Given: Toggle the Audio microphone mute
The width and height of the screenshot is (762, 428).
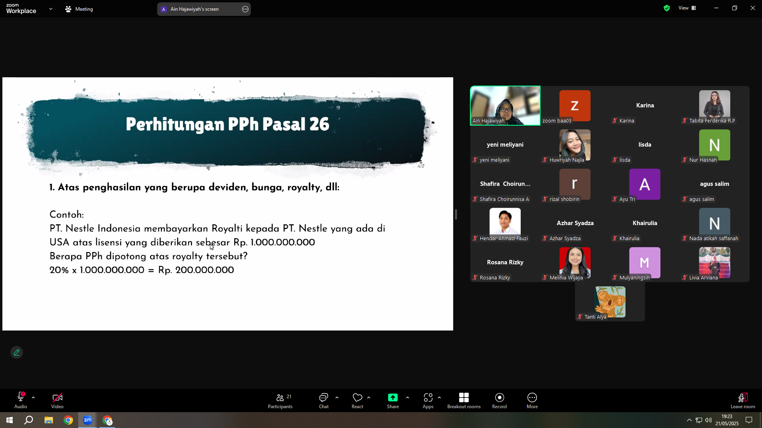Looking at the screenshot, I should point(21,401).
